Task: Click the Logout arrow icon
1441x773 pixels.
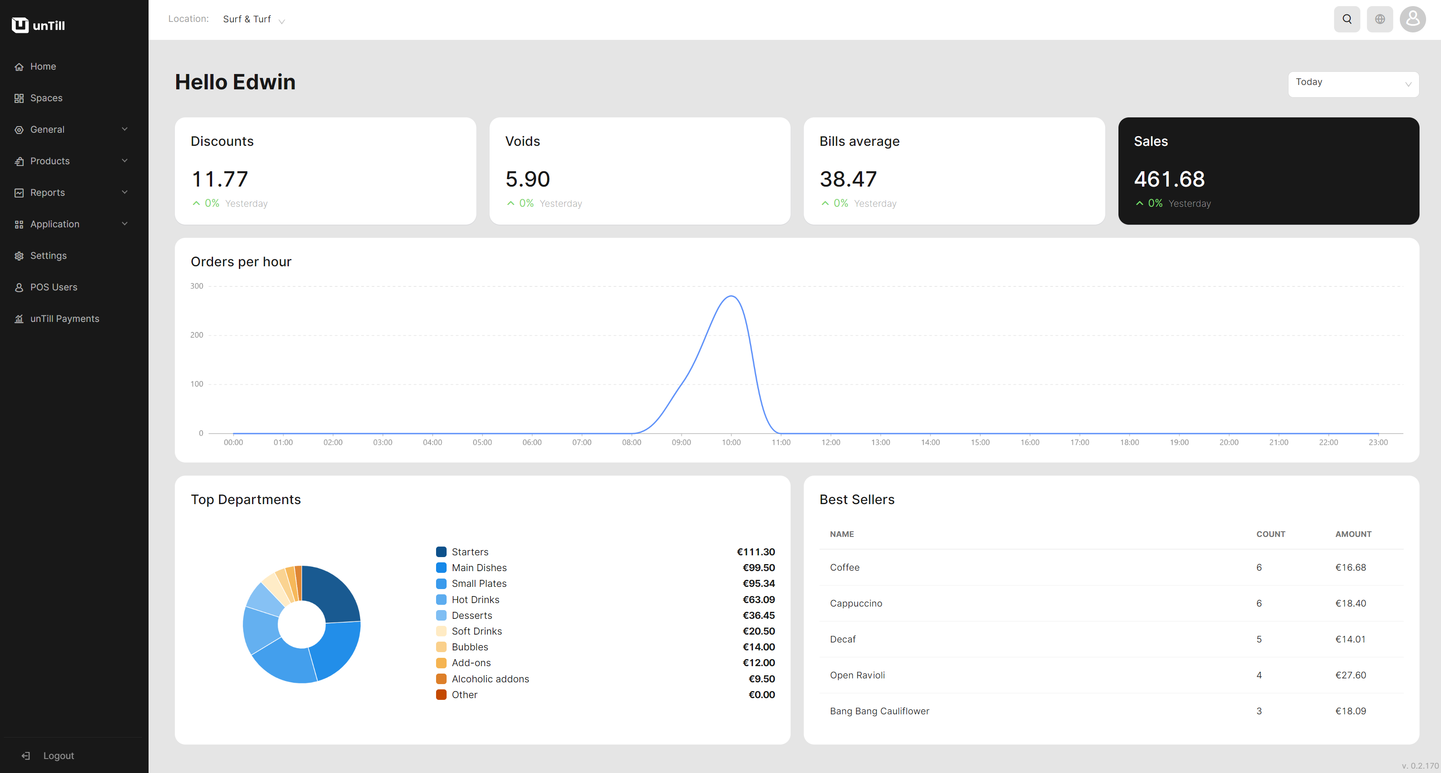Action: coord(26,755)
